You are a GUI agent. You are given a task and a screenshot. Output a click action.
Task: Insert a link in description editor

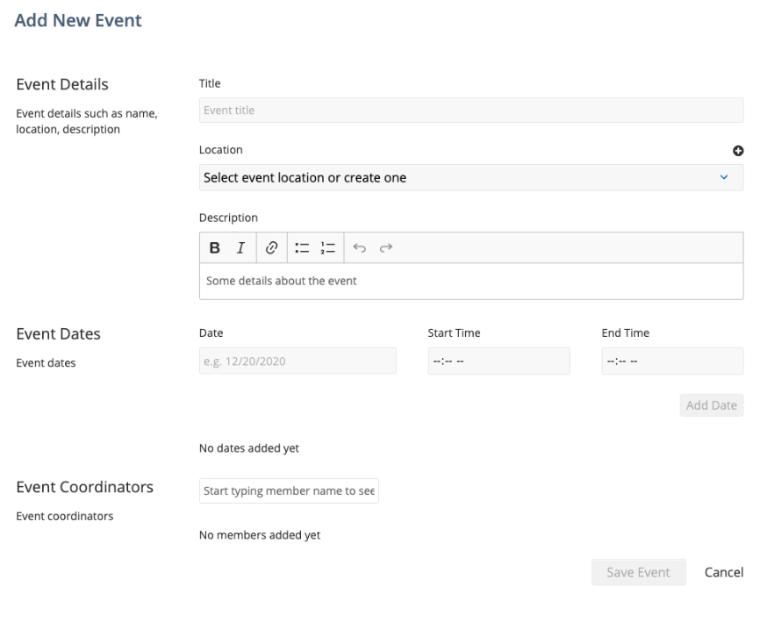tap(271, 248)
